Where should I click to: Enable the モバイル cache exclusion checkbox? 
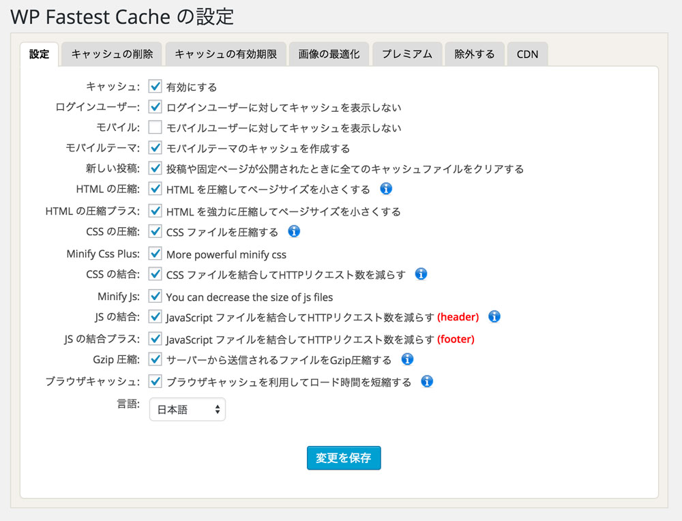[x=155, y=128]
